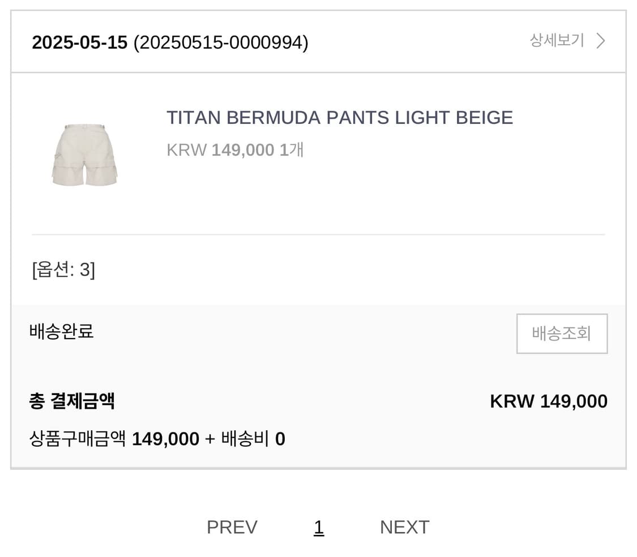This screenshot has height=557, width=637.
Task: Click the 배송완료 delivery status label
Action: pos(61,331)
